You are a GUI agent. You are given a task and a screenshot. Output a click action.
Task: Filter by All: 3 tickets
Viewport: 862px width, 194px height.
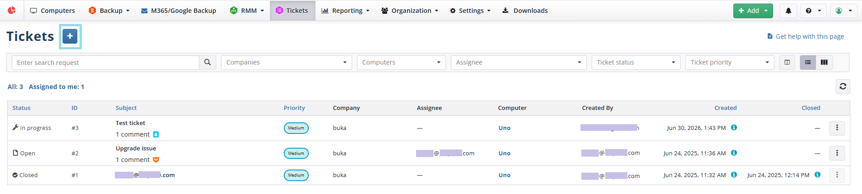click(x=15, y=87)
